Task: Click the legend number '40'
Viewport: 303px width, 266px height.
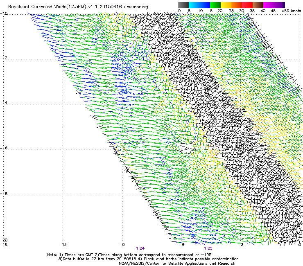Action: pos(263,11)
